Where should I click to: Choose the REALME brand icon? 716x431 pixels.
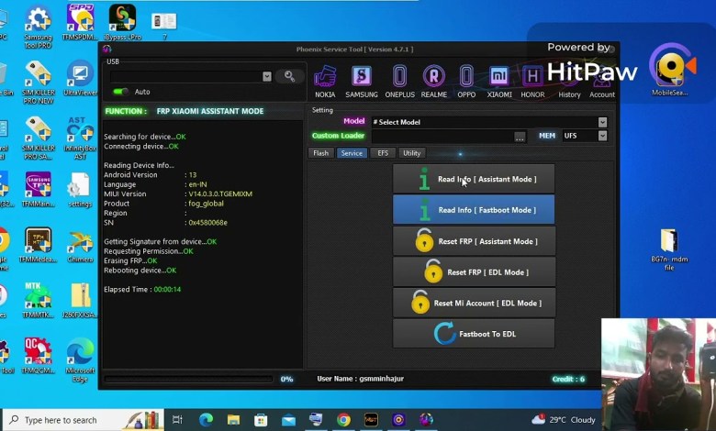point(433,78)
